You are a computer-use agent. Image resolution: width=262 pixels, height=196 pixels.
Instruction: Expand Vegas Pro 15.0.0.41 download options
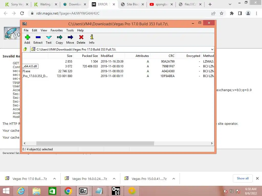click(174, 179)
